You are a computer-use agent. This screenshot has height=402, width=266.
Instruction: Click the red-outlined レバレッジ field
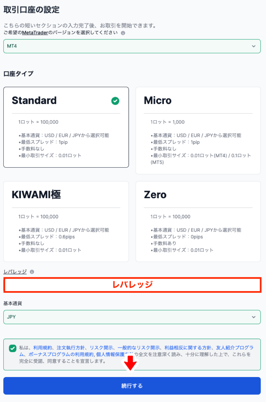click(x=132, y=285)
